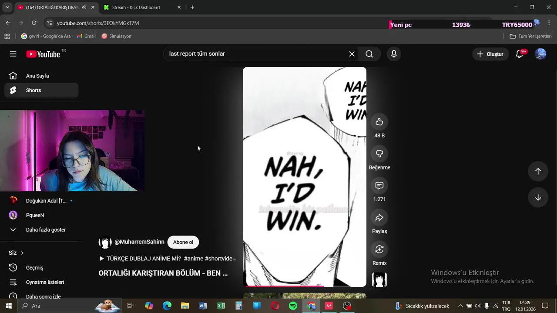
Task: Open the comments showing 1.271
Action: coord(379,186)
